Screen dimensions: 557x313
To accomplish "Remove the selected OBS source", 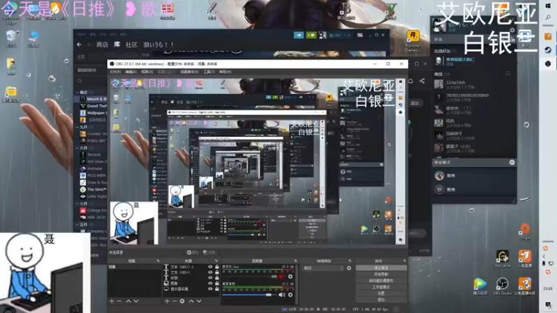I will coord(175,301).
